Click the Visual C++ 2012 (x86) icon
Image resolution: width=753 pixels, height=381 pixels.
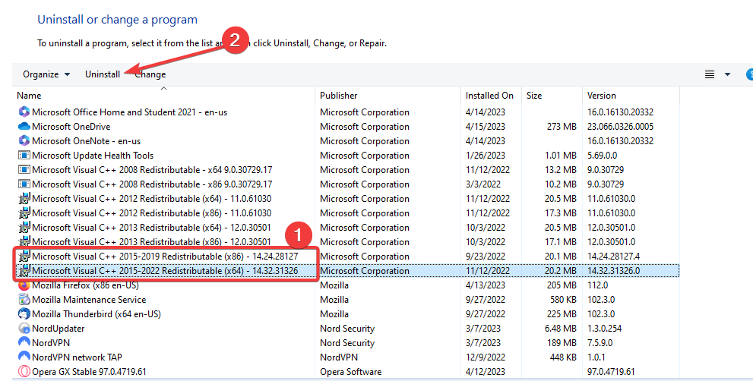(24, 213)
